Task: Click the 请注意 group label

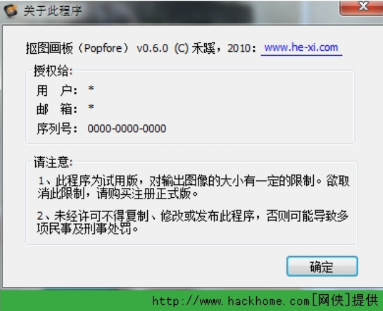Action: coord(53,162)
